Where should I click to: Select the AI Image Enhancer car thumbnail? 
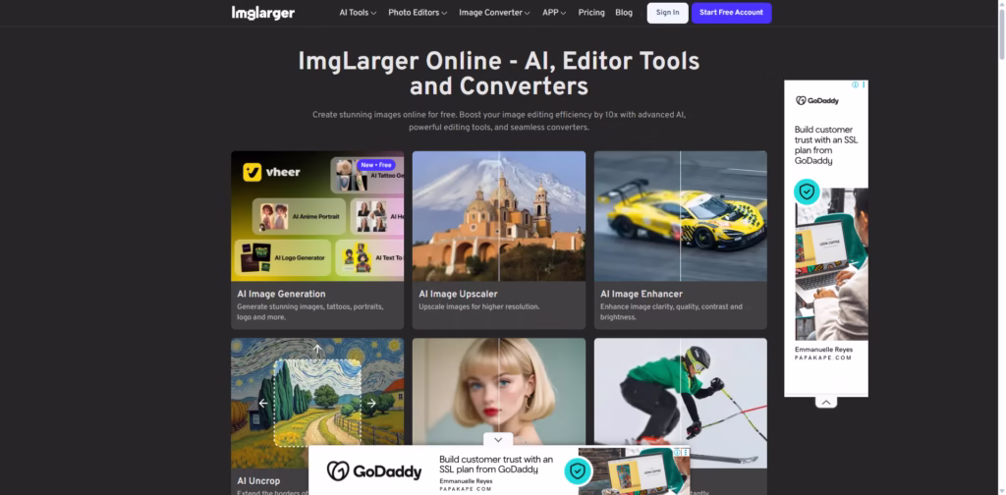[680, 216]
